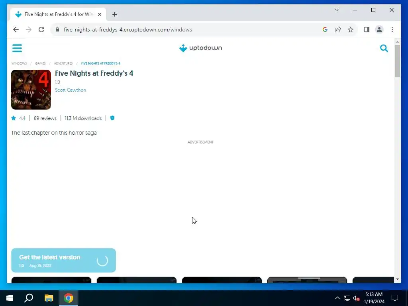The image size is (408, 306).
Task: Open the GAMES breadcrumb link
Action: [x=40, y=63]
